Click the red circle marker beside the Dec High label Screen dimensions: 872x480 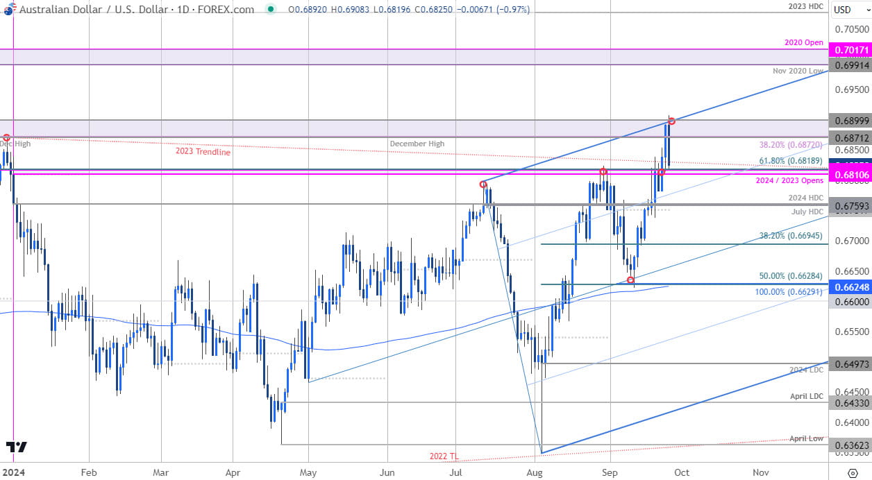(x=7, y=138)
